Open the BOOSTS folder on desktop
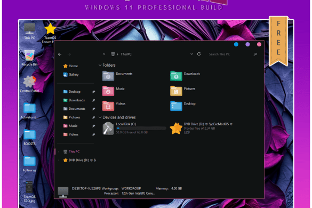This screenshot has height=208, width=312. pos(29,137)
